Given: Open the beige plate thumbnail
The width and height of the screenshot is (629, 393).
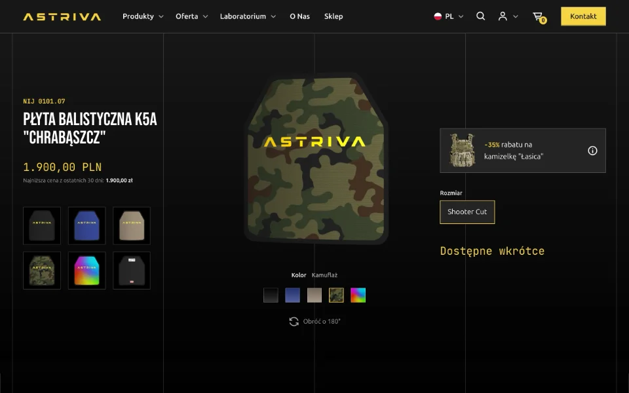Looking at the screenshot, I should [x=132, y=226].
